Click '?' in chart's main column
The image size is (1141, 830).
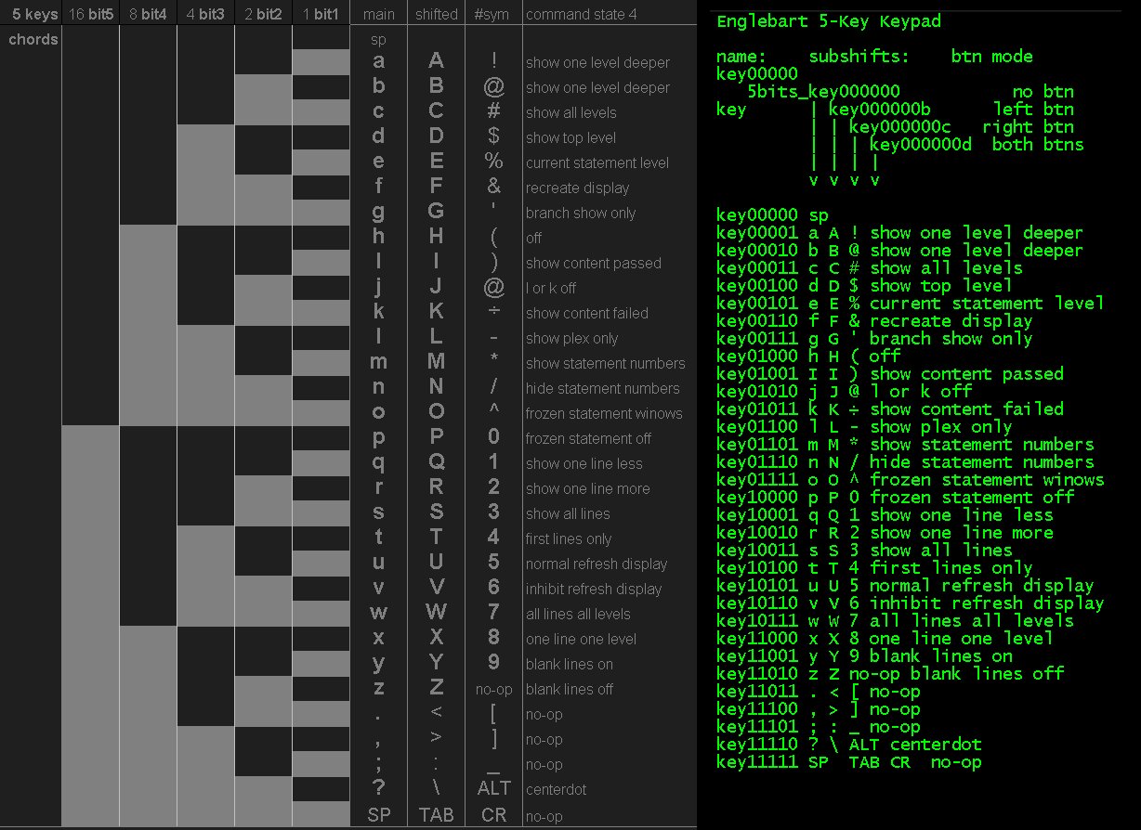coord(378,787)
